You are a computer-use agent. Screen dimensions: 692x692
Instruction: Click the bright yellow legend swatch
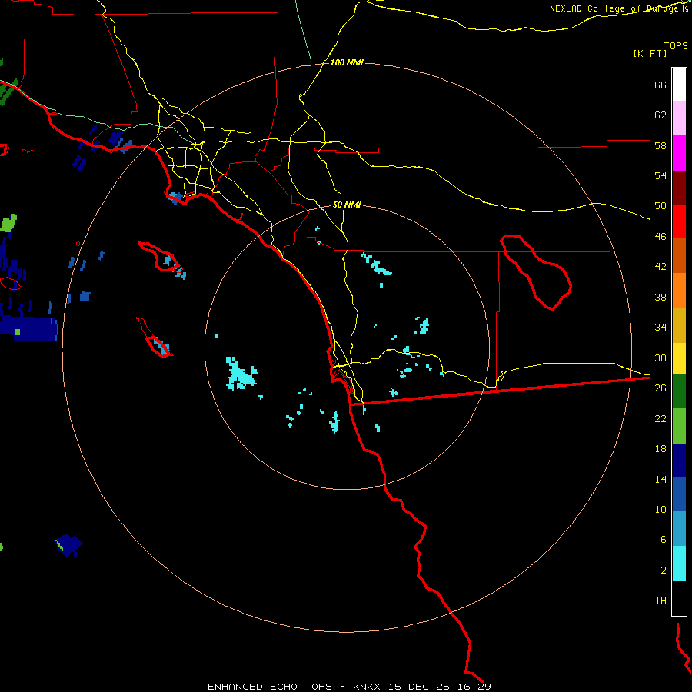(679, 358)
